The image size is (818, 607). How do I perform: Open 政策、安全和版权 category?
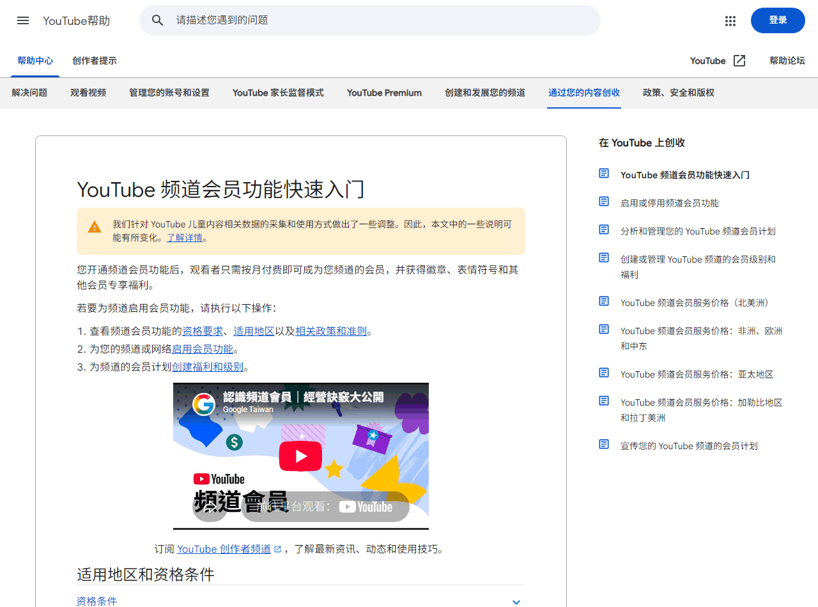tap(679, 93)
